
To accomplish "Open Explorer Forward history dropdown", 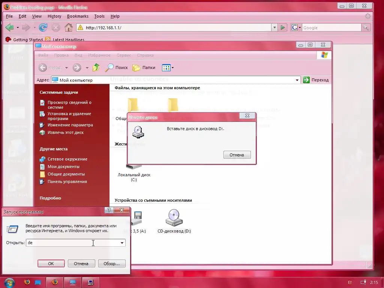I will (x=87, y=68).
